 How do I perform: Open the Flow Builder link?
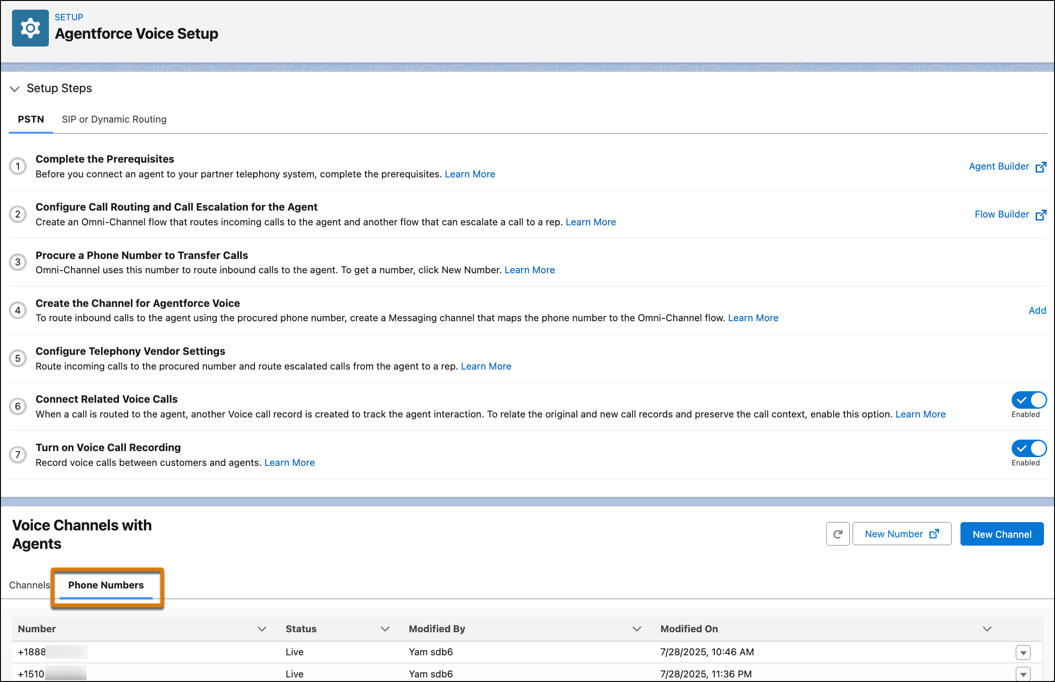pos(1002,214)
